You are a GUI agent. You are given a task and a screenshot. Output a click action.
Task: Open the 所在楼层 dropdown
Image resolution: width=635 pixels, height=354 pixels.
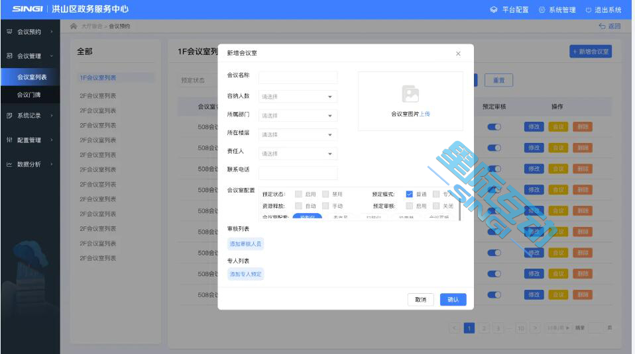(298, 134)
